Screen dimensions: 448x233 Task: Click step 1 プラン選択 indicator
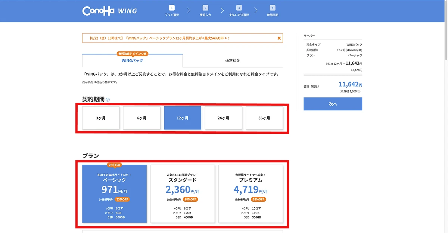tap(172, 11)
